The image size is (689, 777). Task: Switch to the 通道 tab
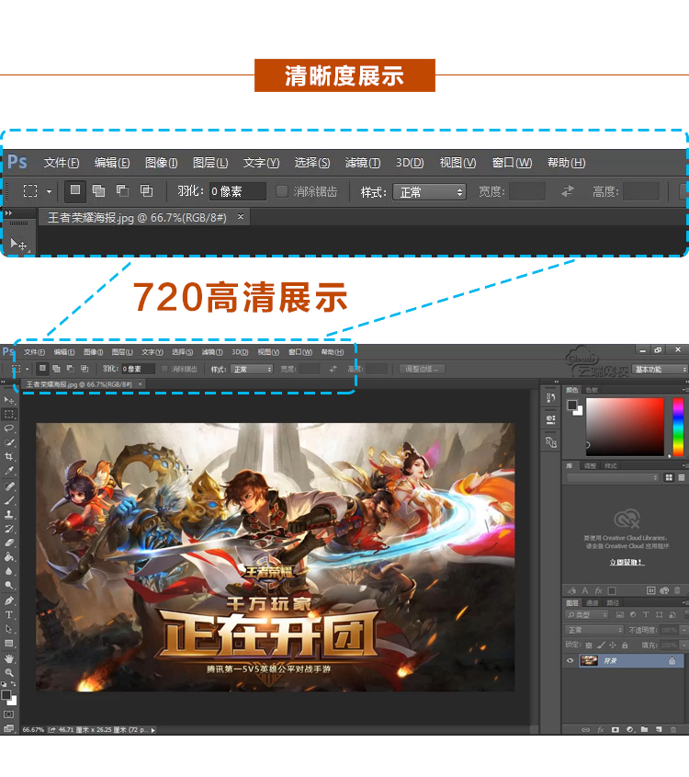click(x=593, y=602)
